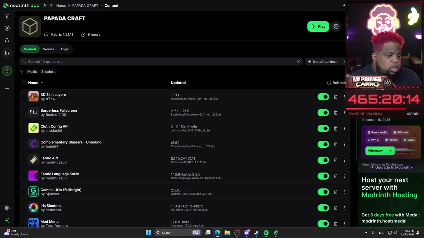Image resolution: width=424 pixels, height=238 pixels.
Task: Click Refresh to check updates
Action: click(x=336, y=83)
